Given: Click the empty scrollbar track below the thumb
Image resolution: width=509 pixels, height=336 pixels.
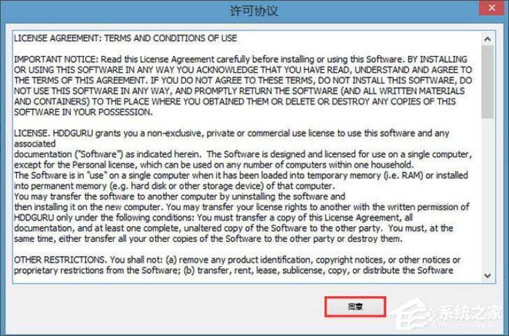Looking at the screenshot, I should [487, 194].
